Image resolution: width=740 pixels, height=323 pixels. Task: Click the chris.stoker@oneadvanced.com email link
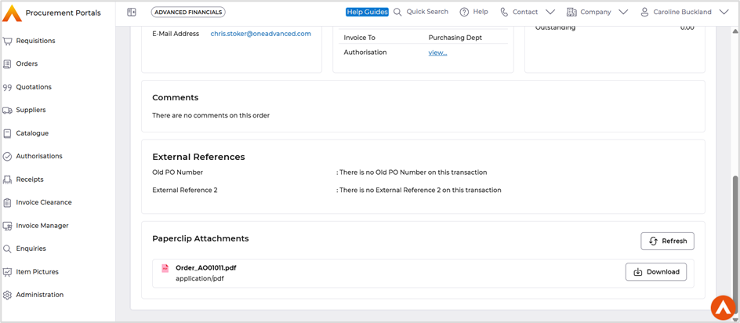coord(260,34)
